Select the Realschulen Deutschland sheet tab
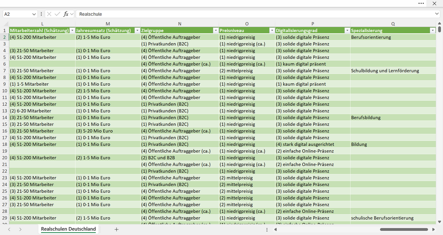443x235 pixels. (68, 229)
